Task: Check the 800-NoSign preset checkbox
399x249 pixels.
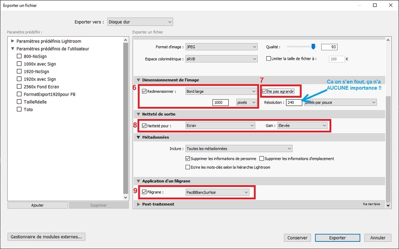Action: (19, 56)
